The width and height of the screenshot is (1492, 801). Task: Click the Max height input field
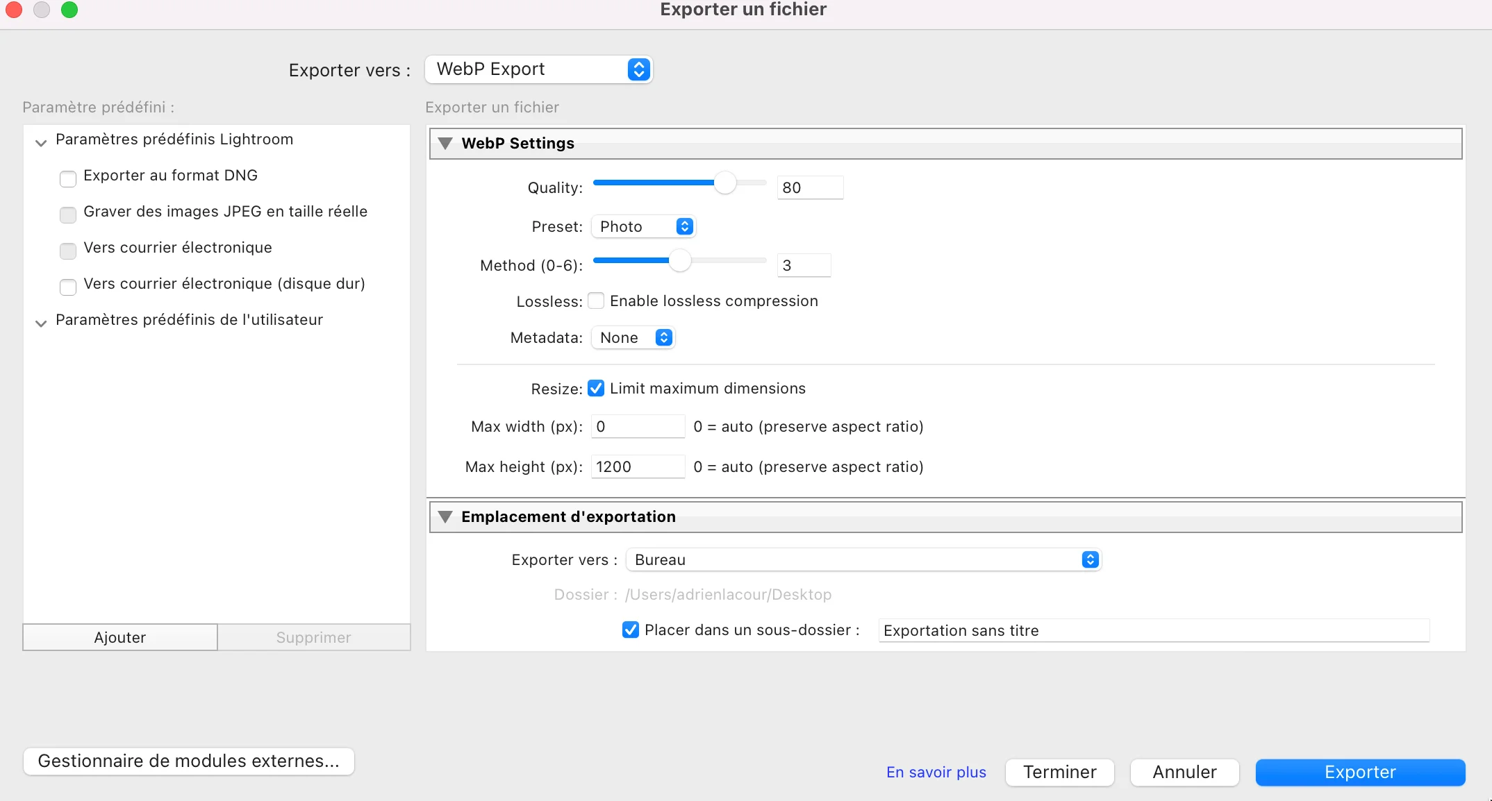[x=637, y=466]
